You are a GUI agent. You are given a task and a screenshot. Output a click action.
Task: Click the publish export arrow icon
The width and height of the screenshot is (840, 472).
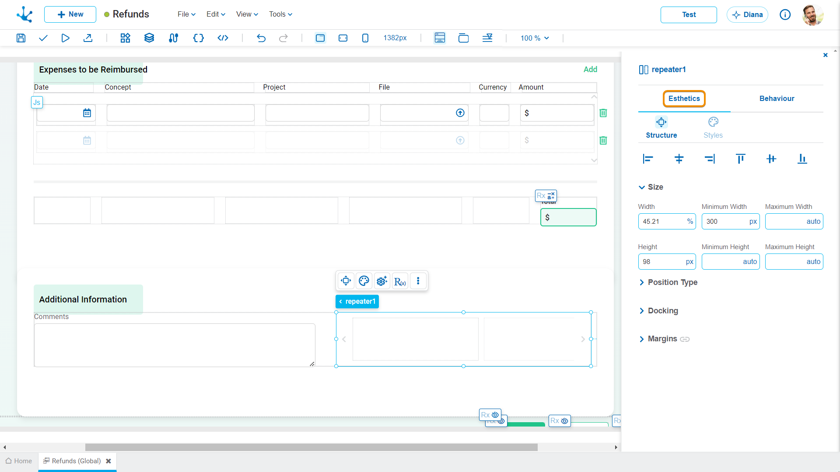[88, 38]
